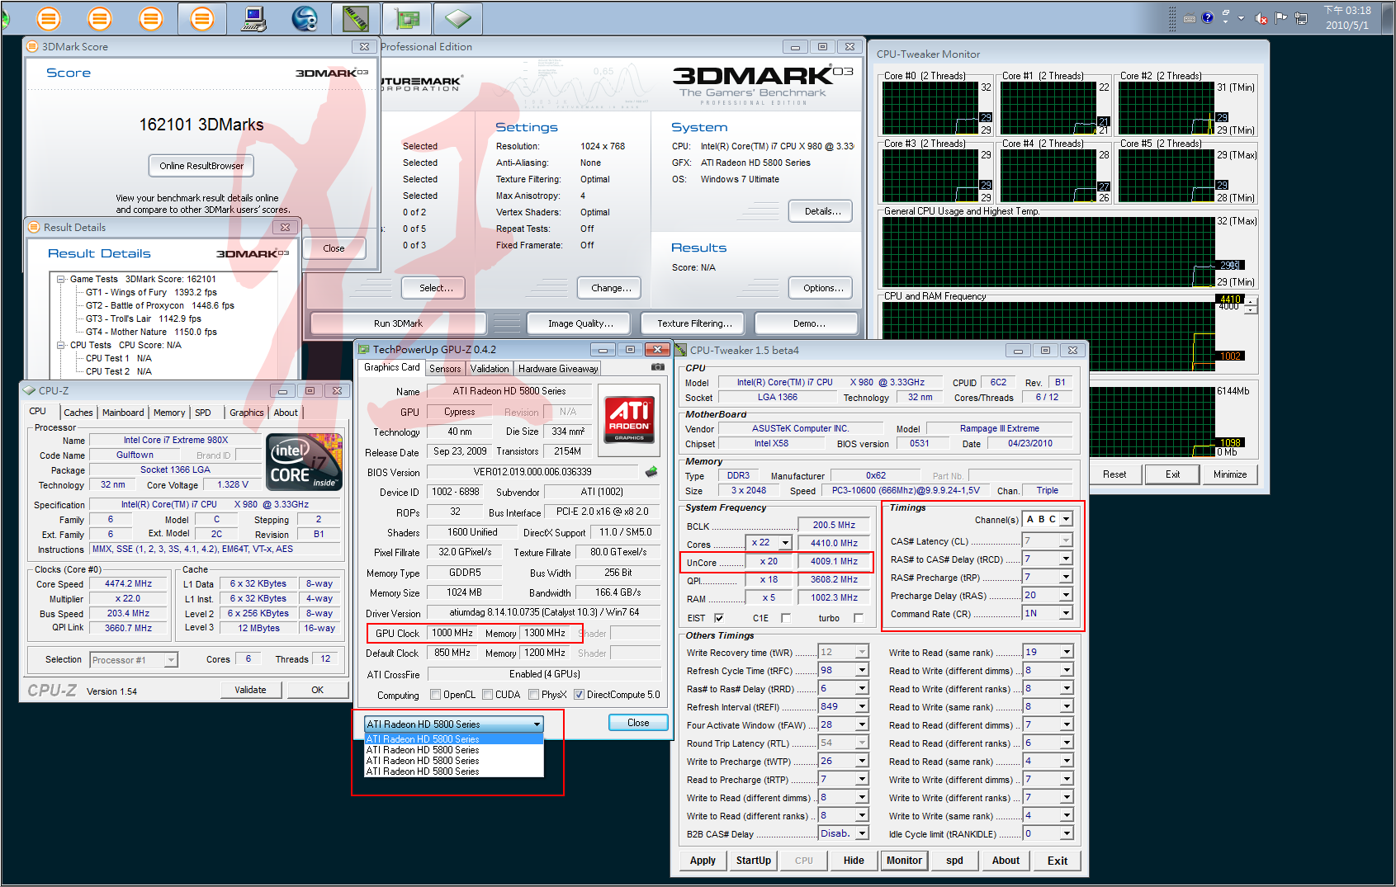Collapse the CPU Tests tree node
1396x887 pixels.
(x=61, y=346)
